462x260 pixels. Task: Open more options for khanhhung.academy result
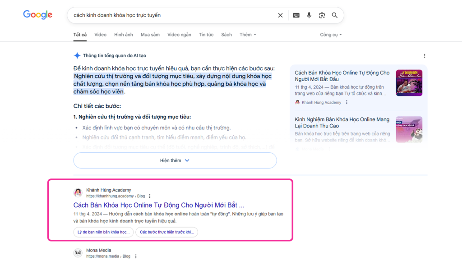click(x=150, y=196)
